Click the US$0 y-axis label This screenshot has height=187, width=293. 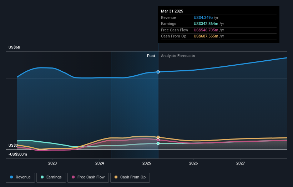(x=13, y=145)
